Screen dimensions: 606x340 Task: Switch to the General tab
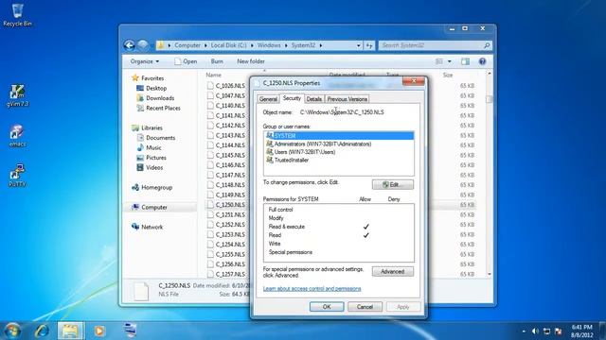[x=268, y=99]
